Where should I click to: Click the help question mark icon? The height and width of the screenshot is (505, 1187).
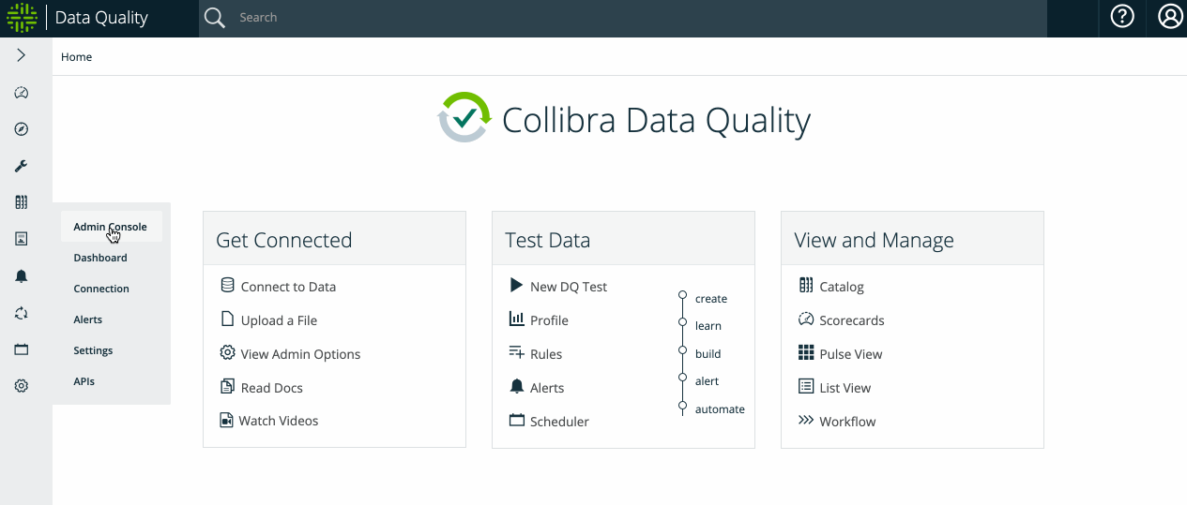pos(1122,17)
